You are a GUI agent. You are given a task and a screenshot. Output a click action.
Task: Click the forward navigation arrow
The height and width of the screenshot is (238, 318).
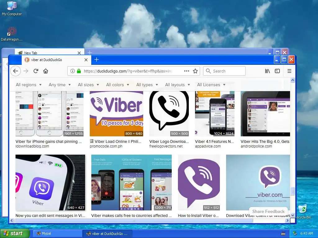[26, 71]
